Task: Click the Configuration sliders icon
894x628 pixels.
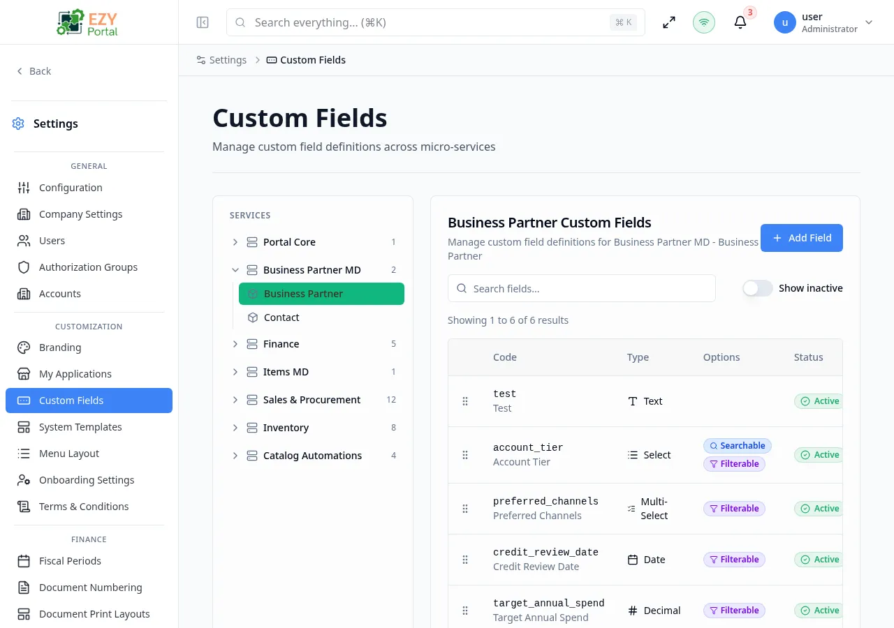Action: [x=24, y=188]
